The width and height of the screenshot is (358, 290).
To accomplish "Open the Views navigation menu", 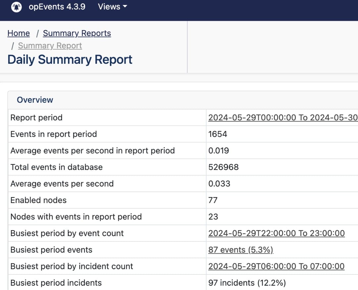I will [109, 7].
